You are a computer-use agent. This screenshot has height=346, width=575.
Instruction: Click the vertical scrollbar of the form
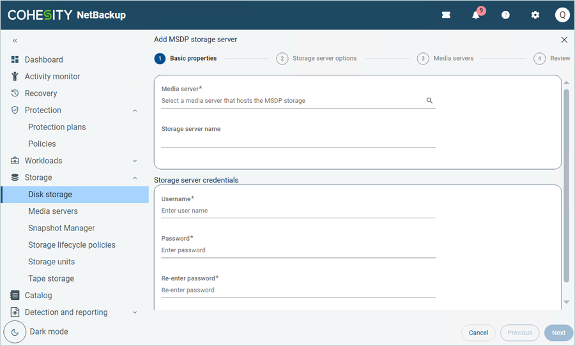(x=566, y=185)
